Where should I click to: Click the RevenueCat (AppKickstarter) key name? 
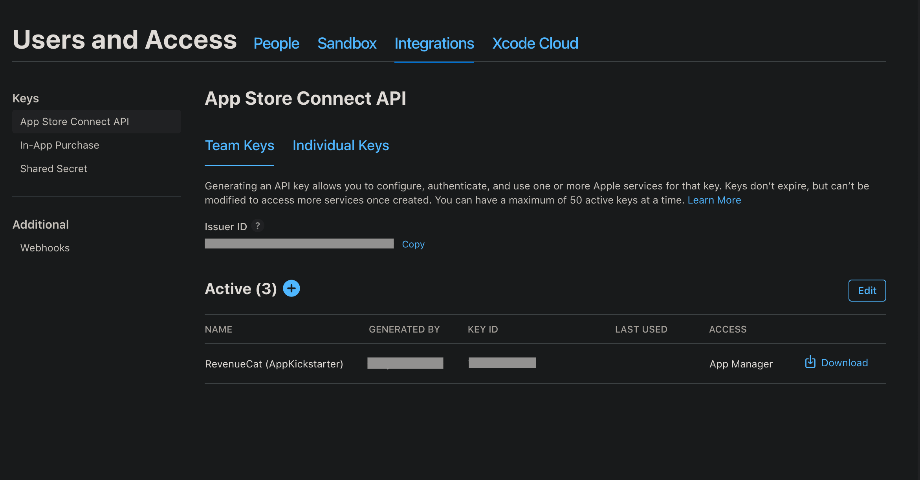(274, 364)
